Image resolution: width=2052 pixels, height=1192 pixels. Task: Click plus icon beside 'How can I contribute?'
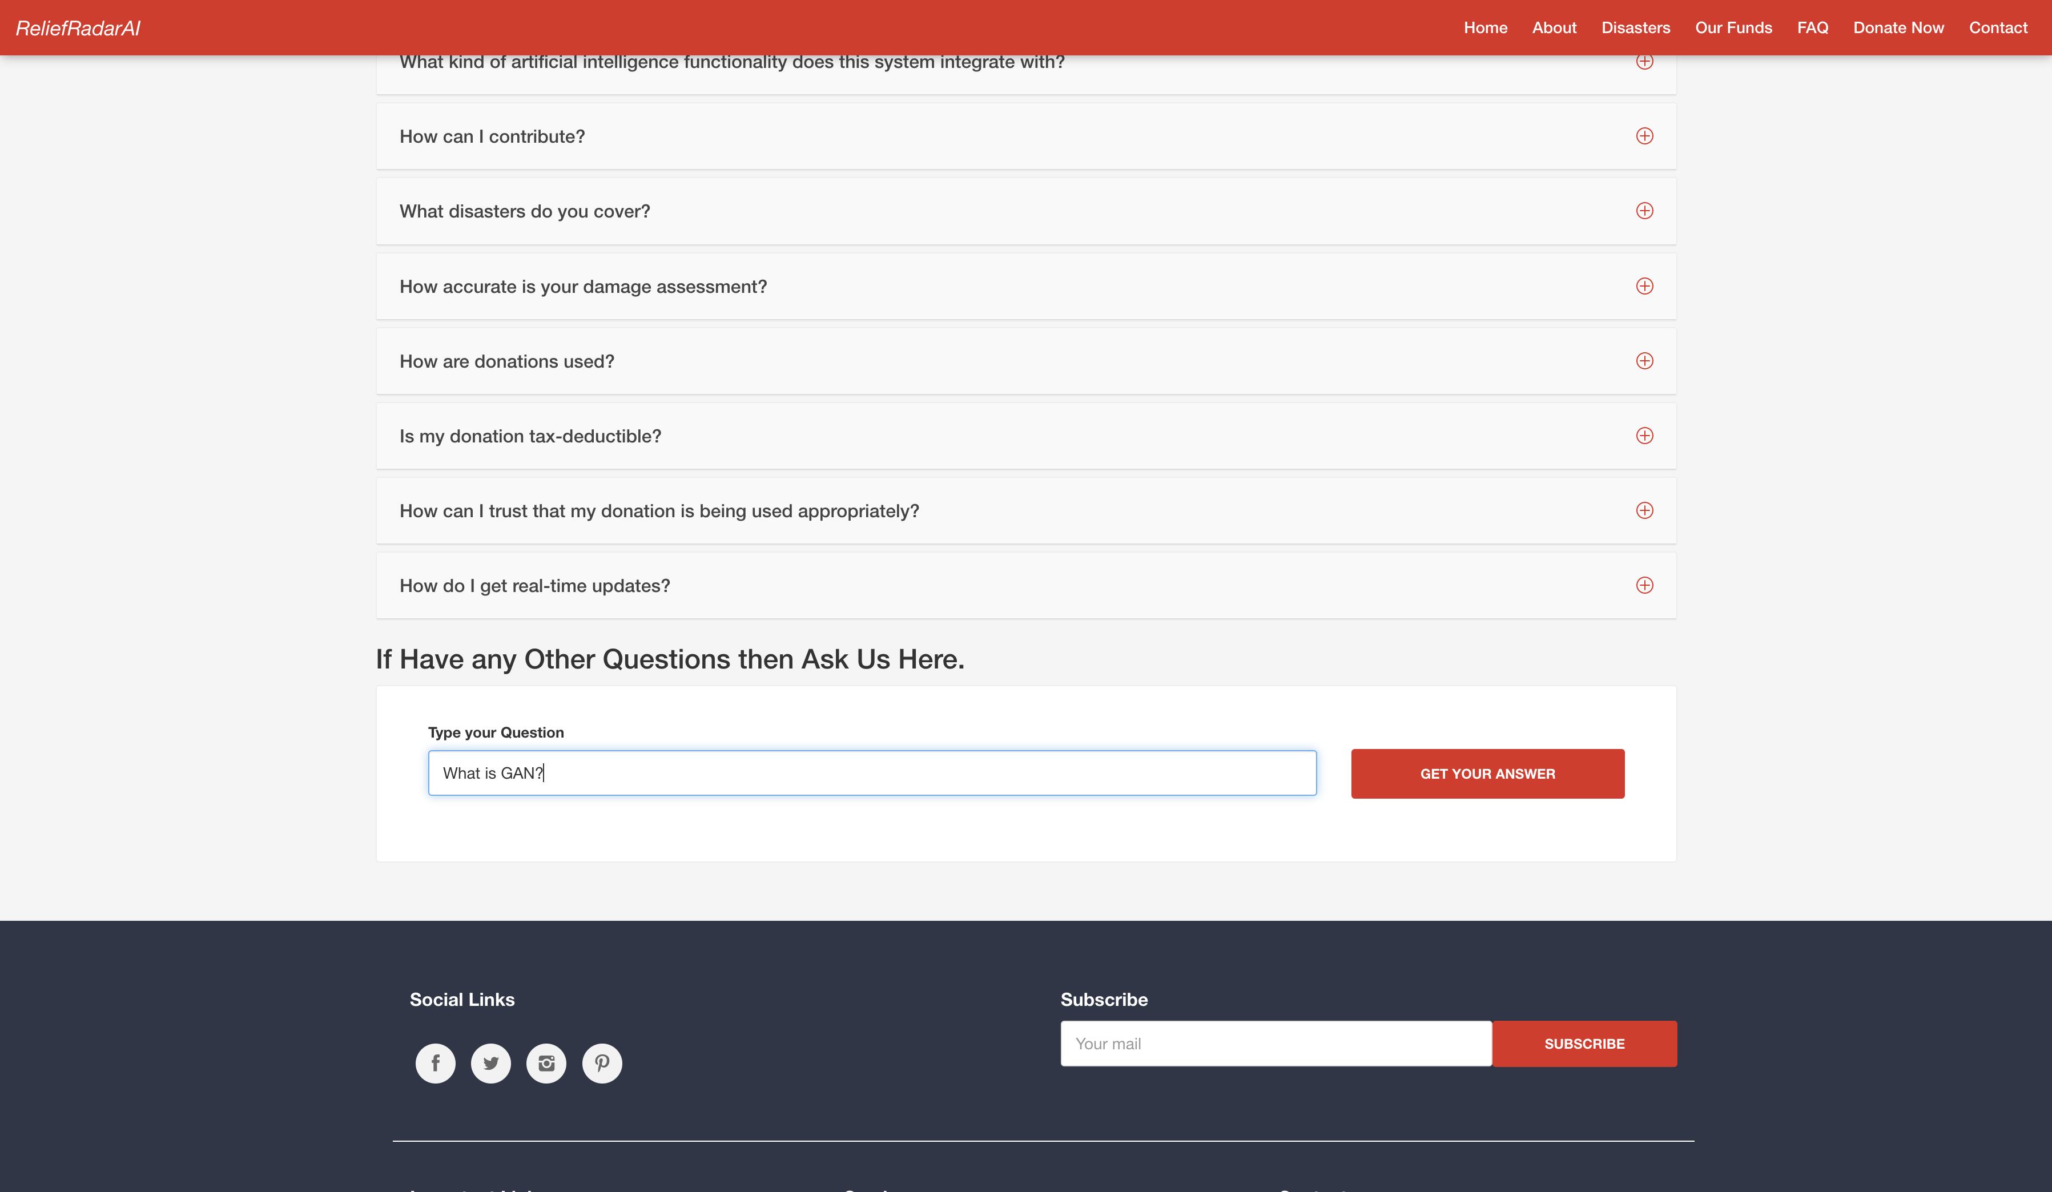coord(1644,136)
